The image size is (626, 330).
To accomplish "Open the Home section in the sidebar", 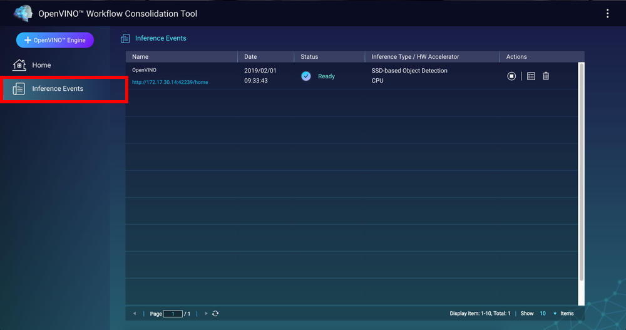I will (x=41, y=65).
